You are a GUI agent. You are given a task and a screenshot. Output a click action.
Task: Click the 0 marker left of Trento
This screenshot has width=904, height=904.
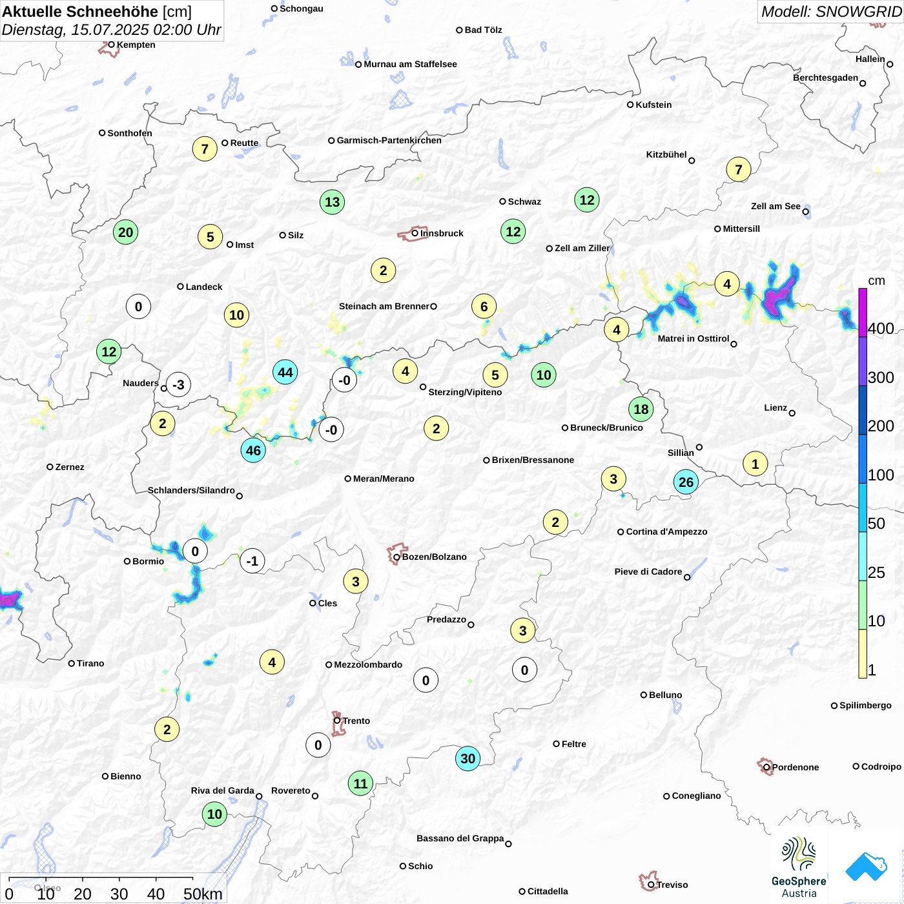point(318,745)
